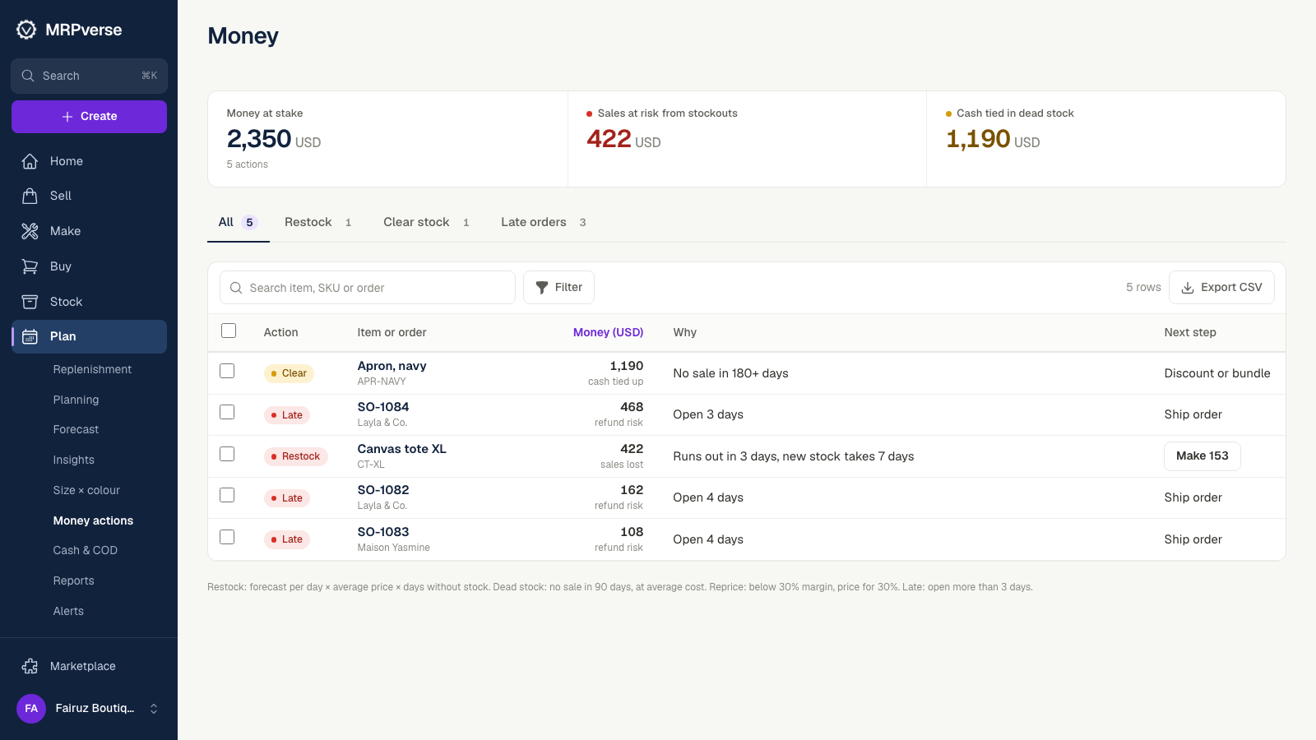Sort by the Money (USD) column header
The height and width of the screenshot is (740, 1316).
coord(608,332)
